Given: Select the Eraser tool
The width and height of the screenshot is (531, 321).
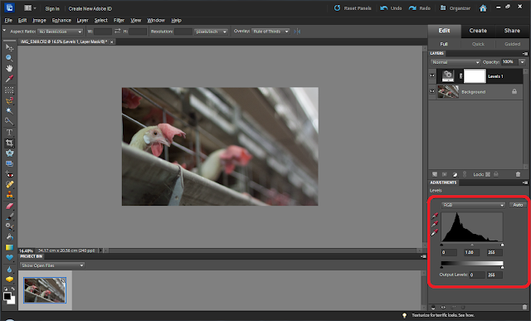Looking at the screenshot, I should [9, 206].
